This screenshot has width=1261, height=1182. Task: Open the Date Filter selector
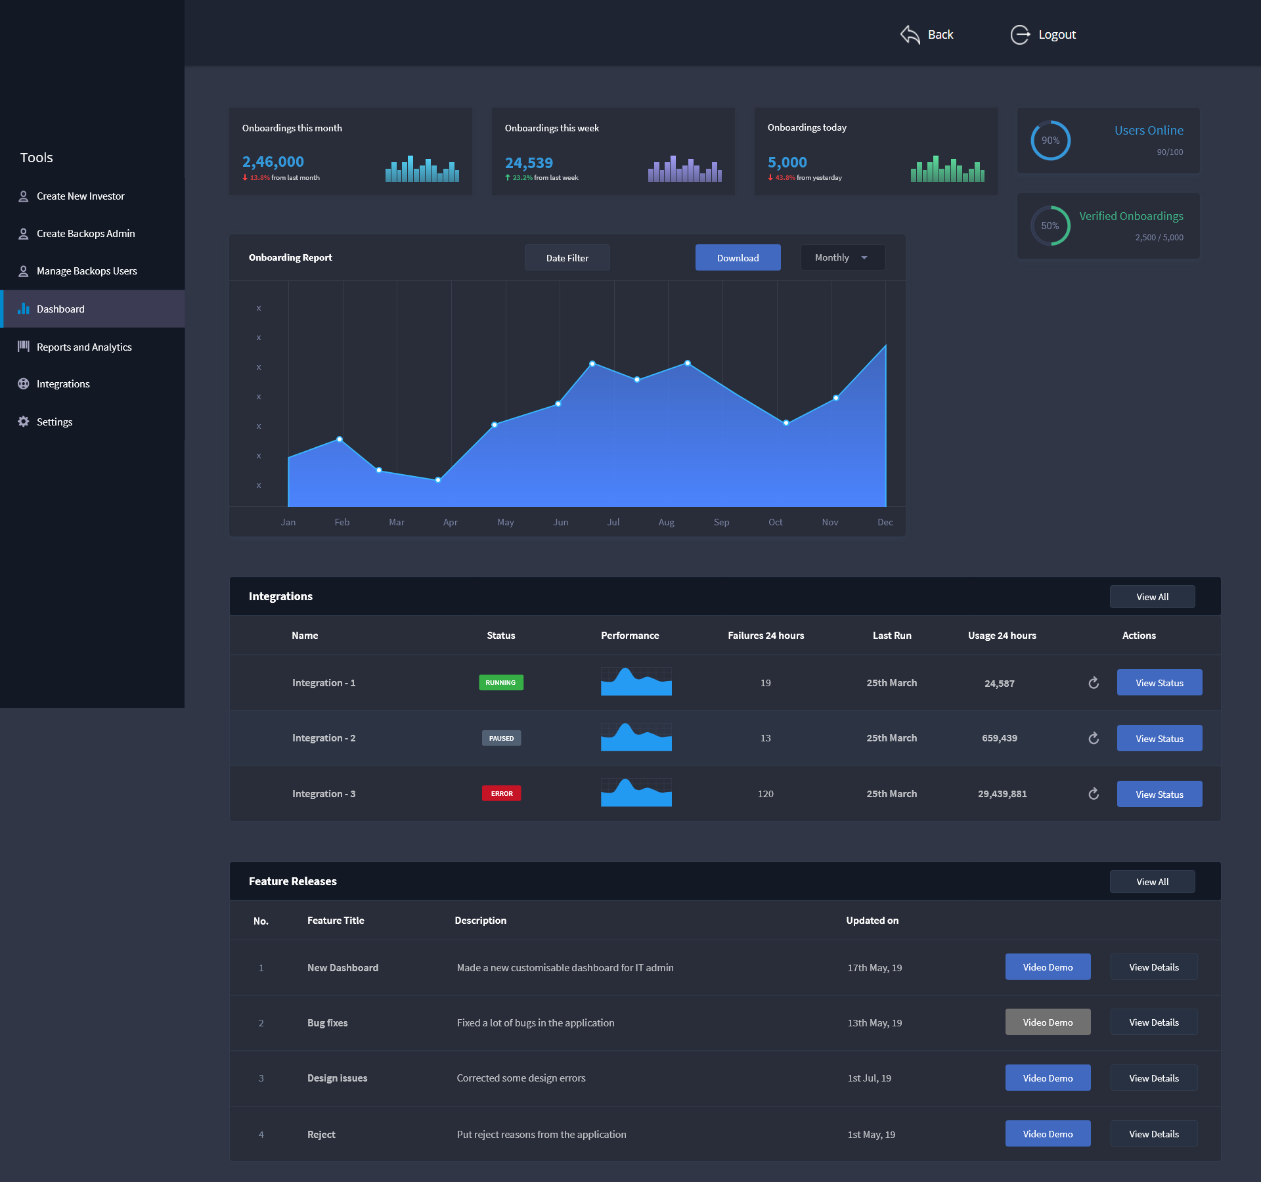point(567,257)
